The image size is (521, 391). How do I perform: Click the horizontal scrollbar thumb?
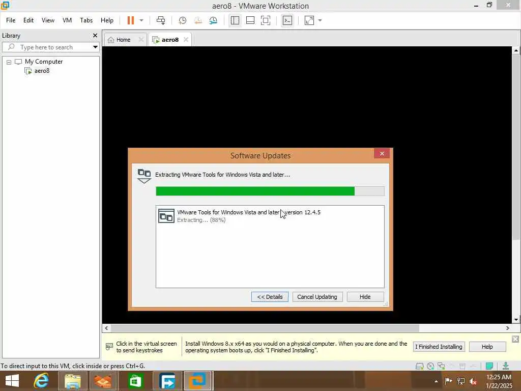tap(265, 328)
